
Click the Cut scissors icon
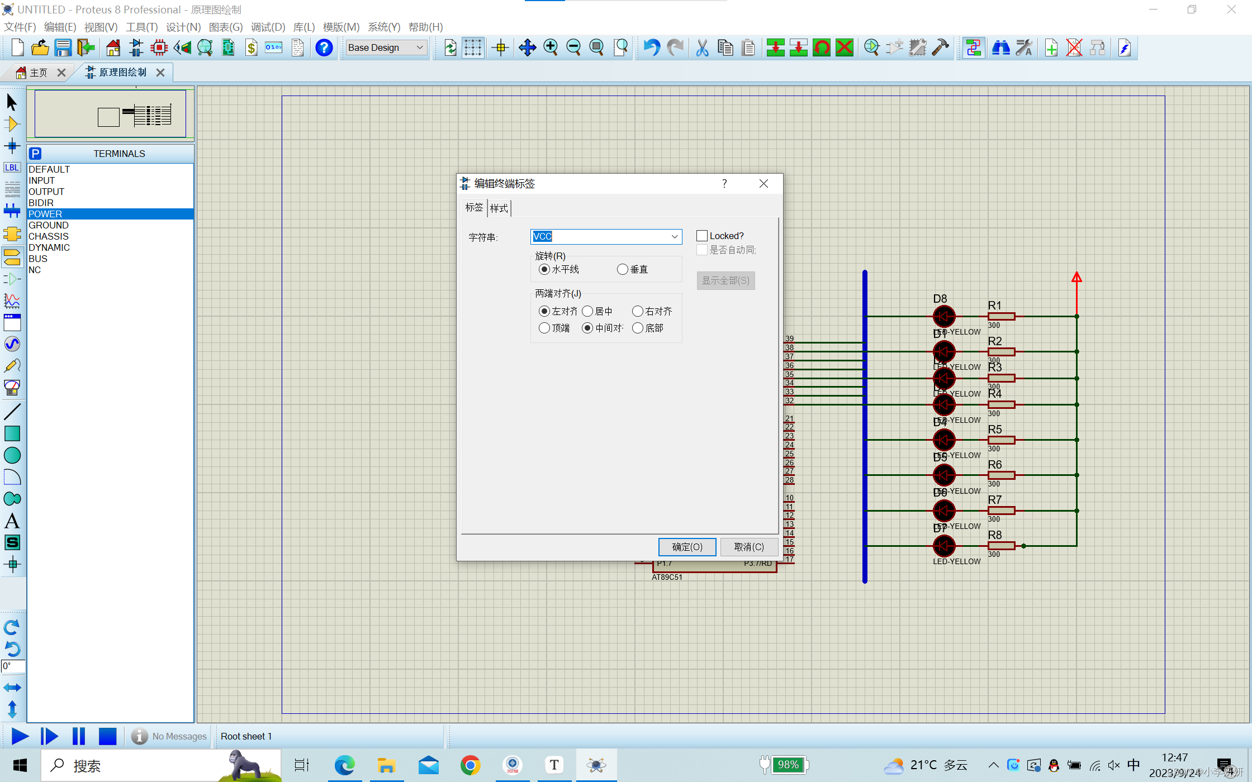tap(702, 48)
